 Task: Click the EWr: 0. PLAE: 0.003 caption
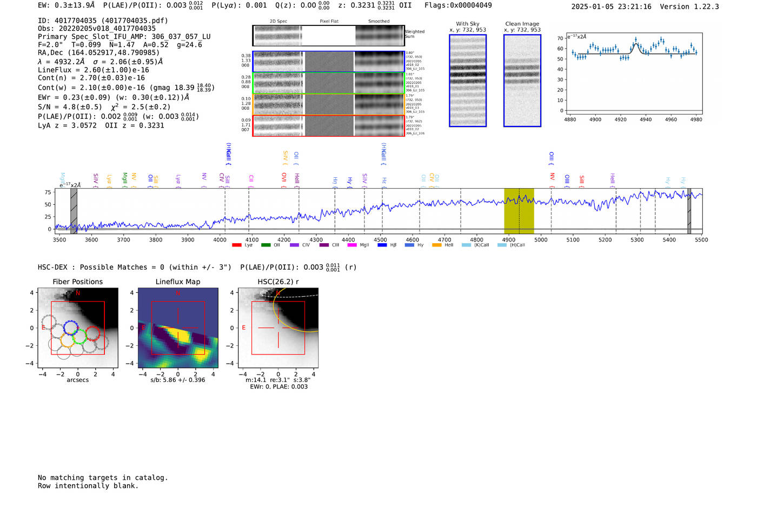[x=278, y=387]
